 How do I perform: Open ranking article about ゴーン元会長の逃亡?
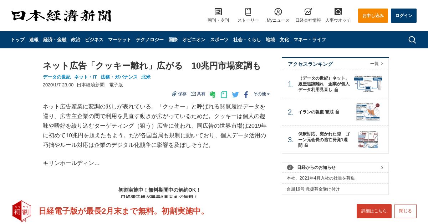(324, 140)
